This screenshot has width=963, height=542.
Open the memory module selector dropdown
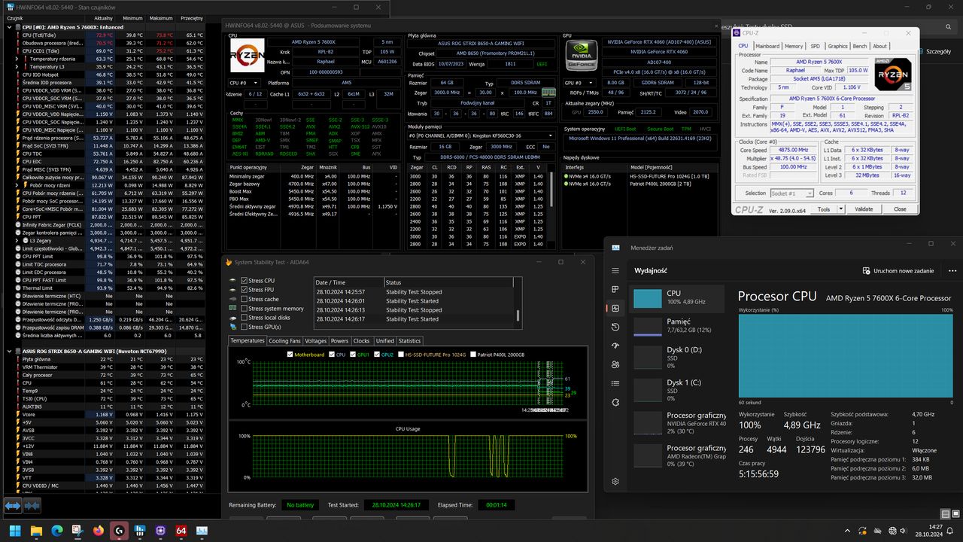coord(479,135)
